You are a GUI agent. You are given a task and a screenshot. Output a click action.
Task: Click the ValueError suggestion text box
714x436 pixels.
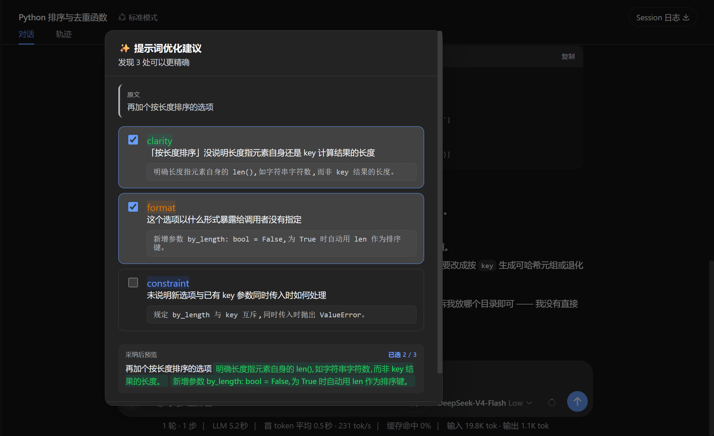(281, 315)
